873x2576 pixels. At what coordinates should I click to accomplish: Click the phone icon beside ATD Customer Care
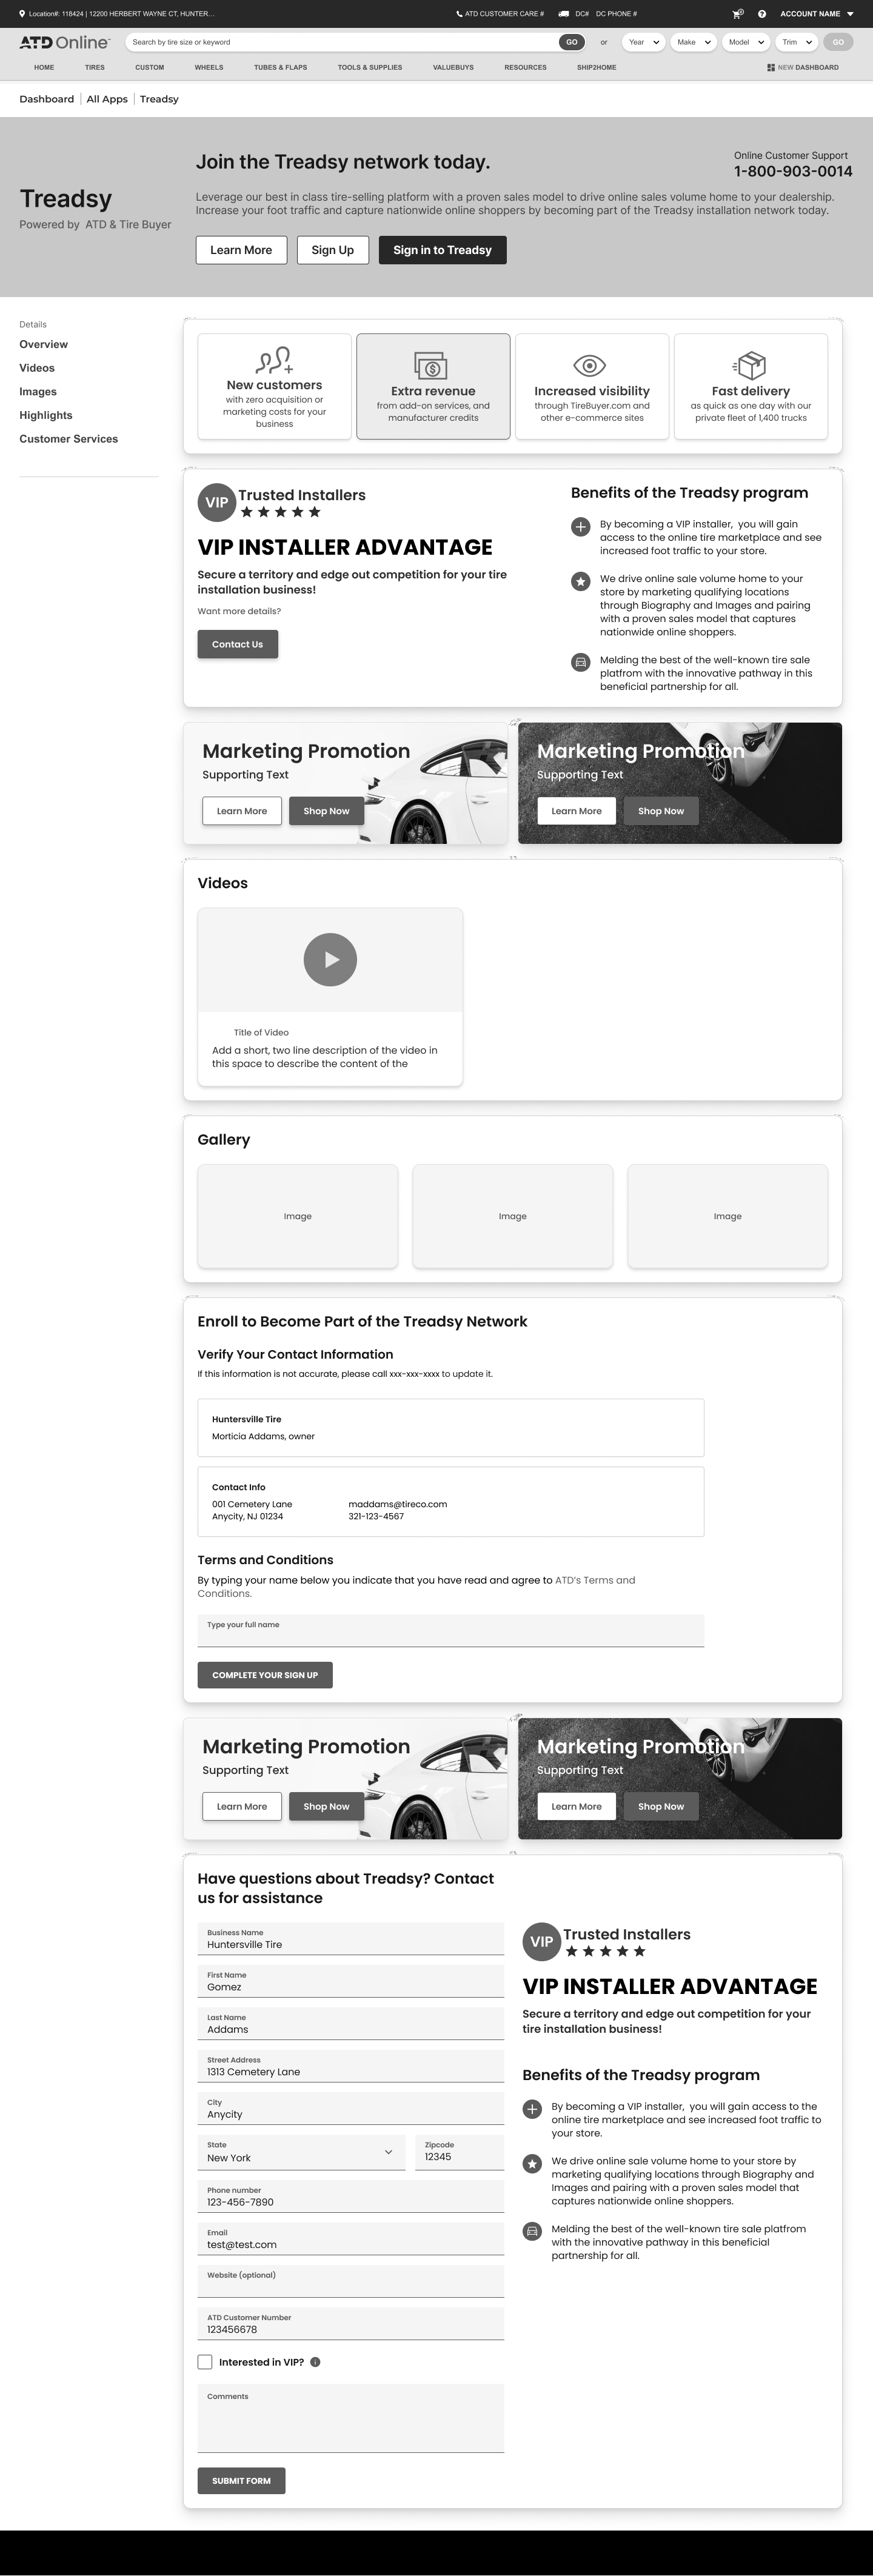pyautogui.click(x=459, y=14)
